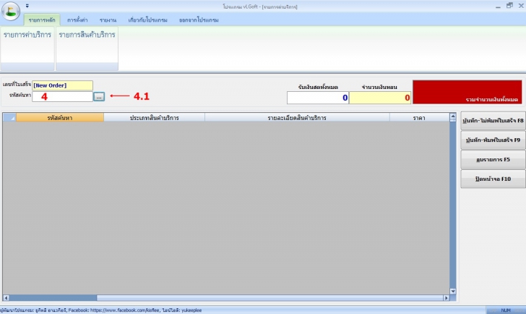The image size is (526, 314).
Task: Click the Facebook link in status bar
Action: coord(124,310)
